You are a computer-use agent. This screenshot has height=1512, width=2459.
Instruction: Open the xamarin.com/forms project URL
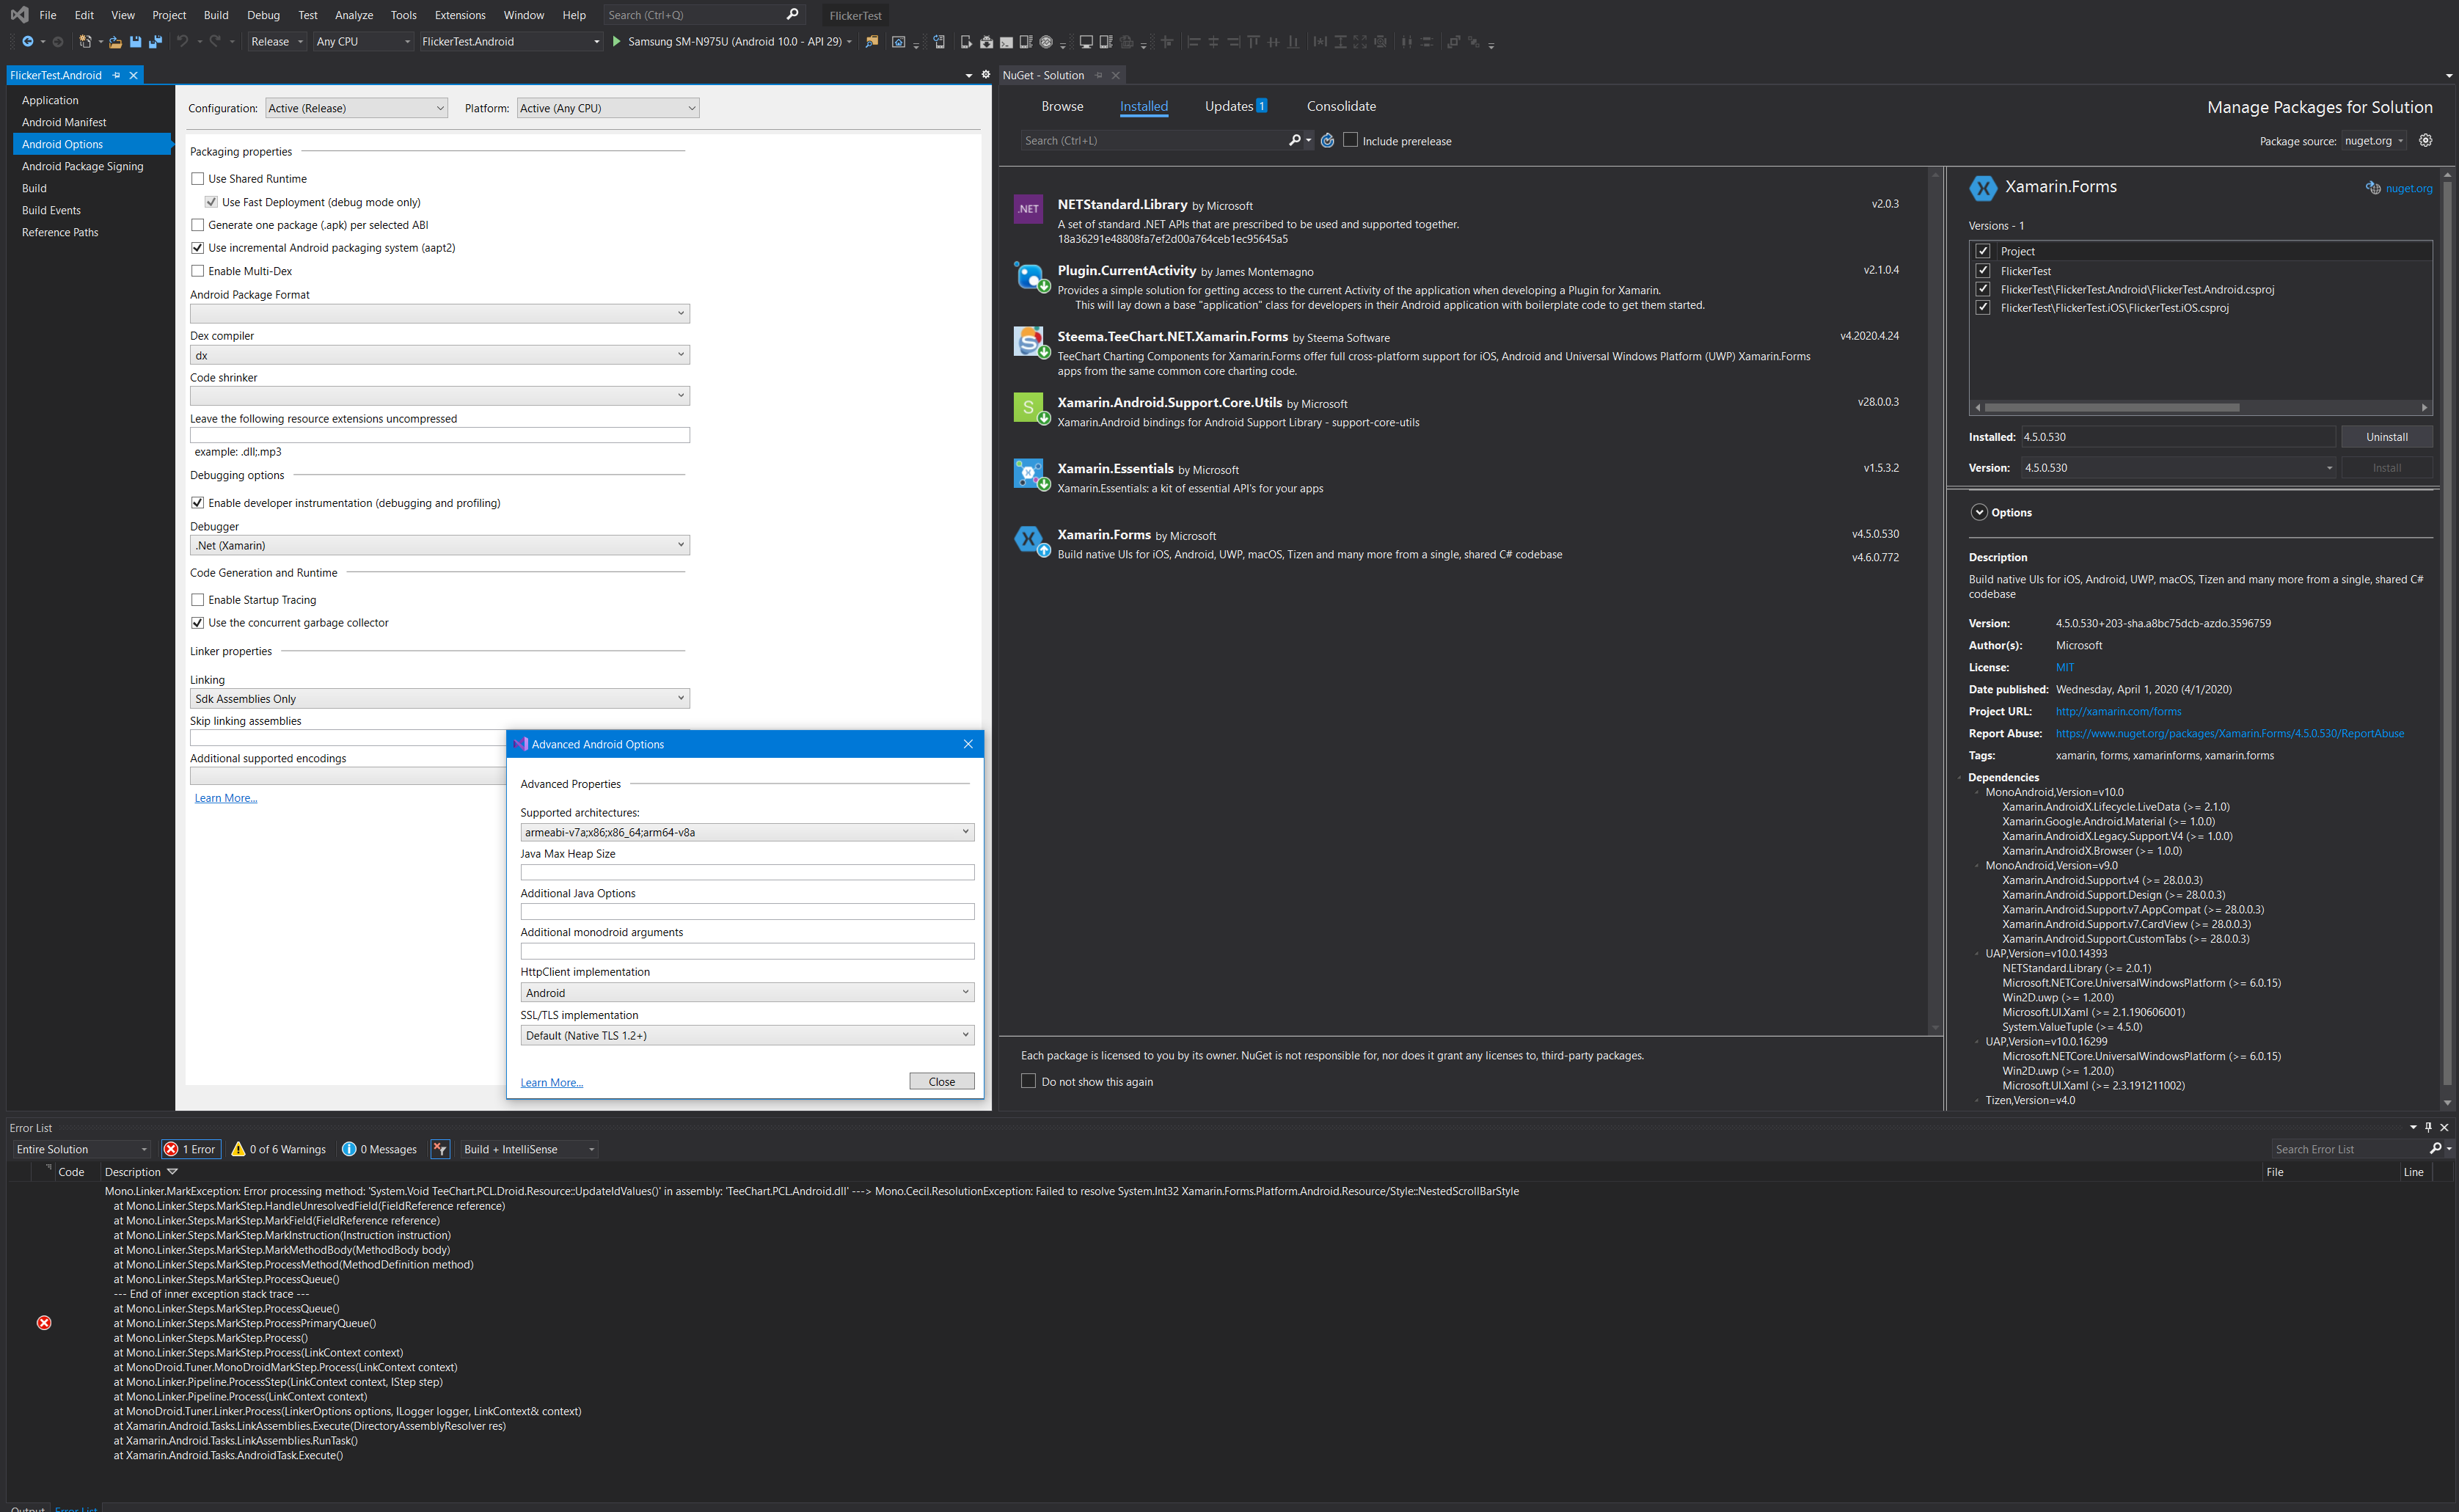2118,711
